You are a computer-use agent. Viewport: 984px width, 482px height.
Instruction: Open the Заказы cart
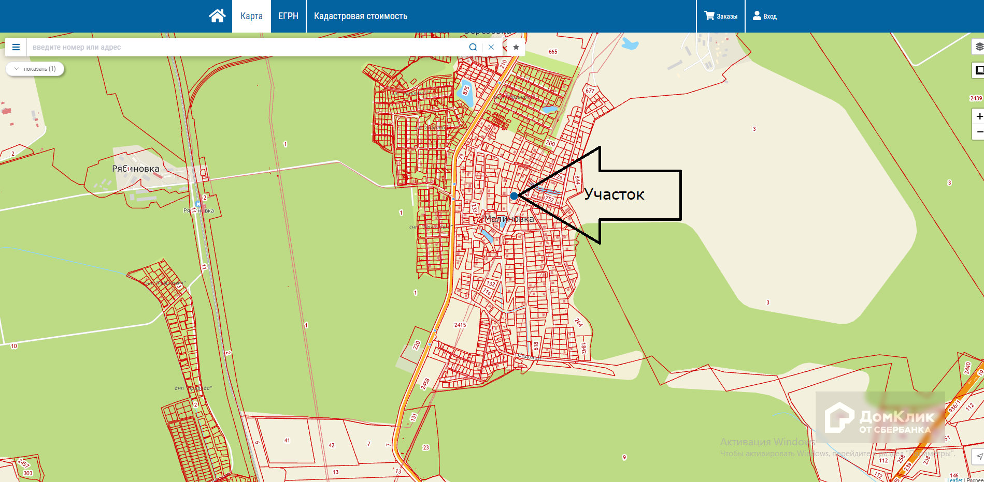[721, 16]
